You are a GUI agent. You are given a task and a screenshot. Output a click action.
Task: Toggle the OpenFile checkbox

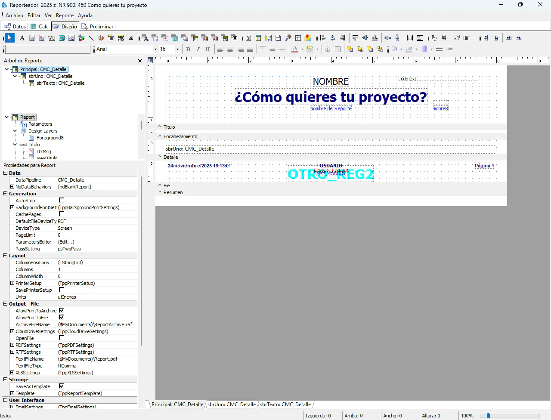tap(61, 338)
